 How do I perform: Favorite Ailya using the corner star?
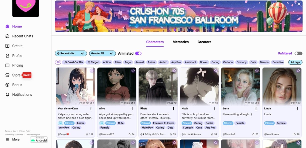133,71
